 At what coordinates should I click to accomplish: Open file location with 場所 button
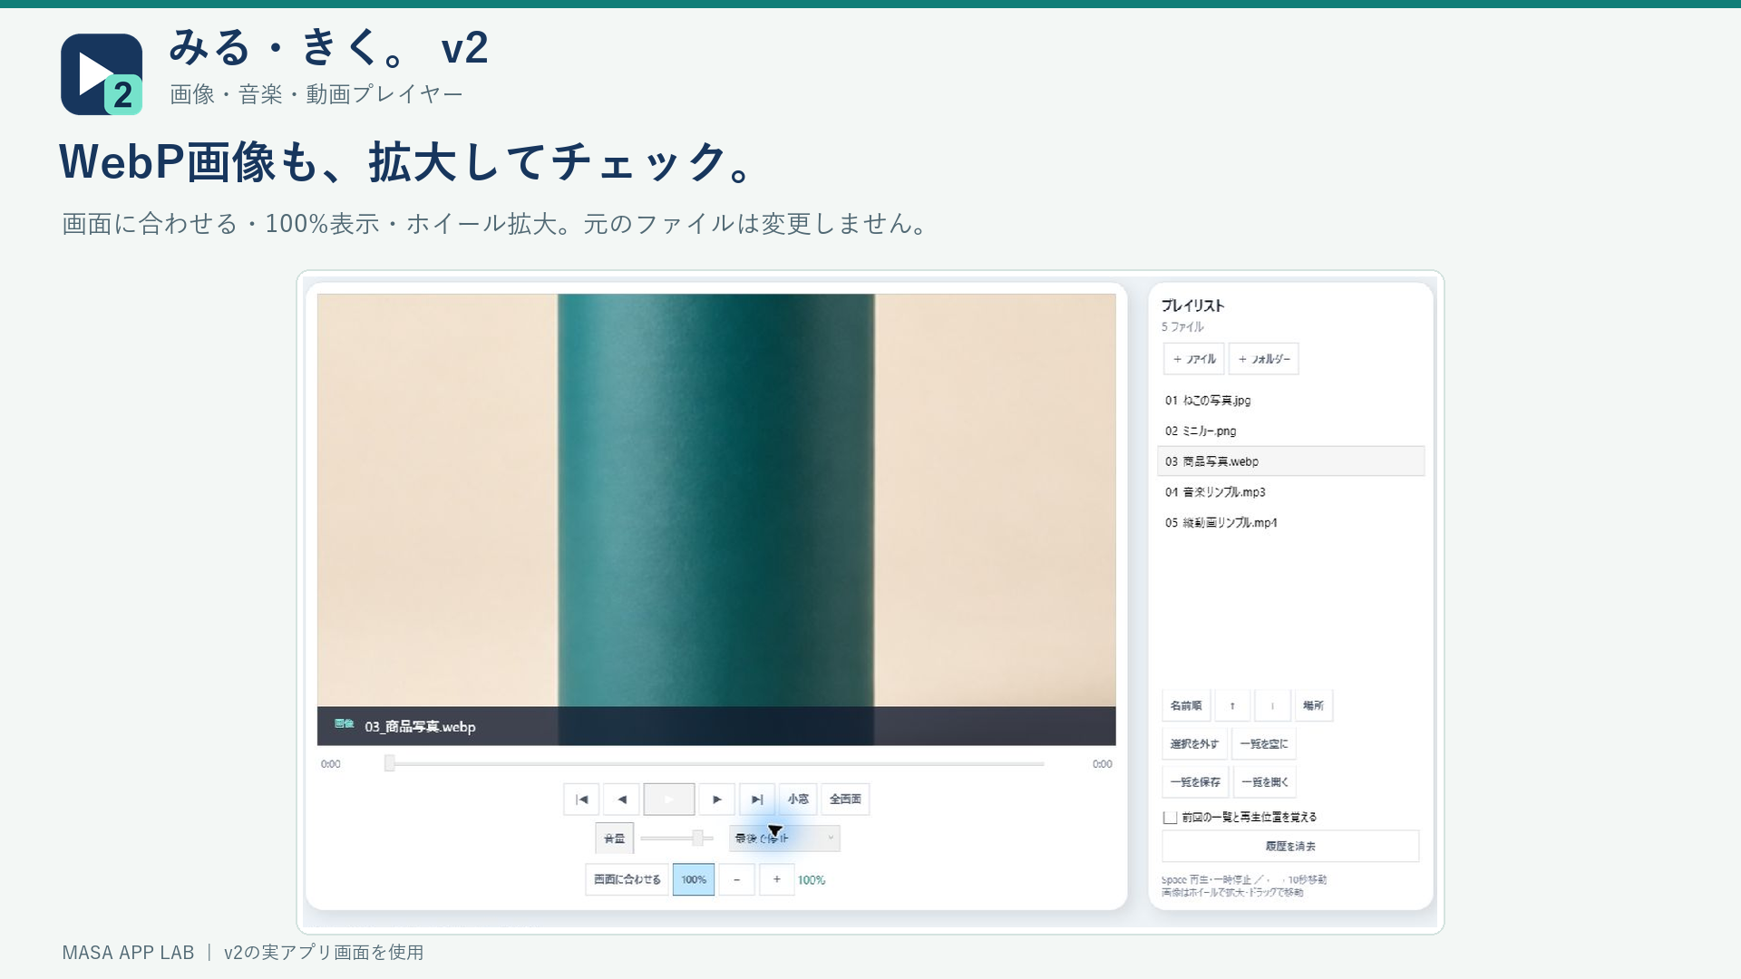(x=1313, y=705)
